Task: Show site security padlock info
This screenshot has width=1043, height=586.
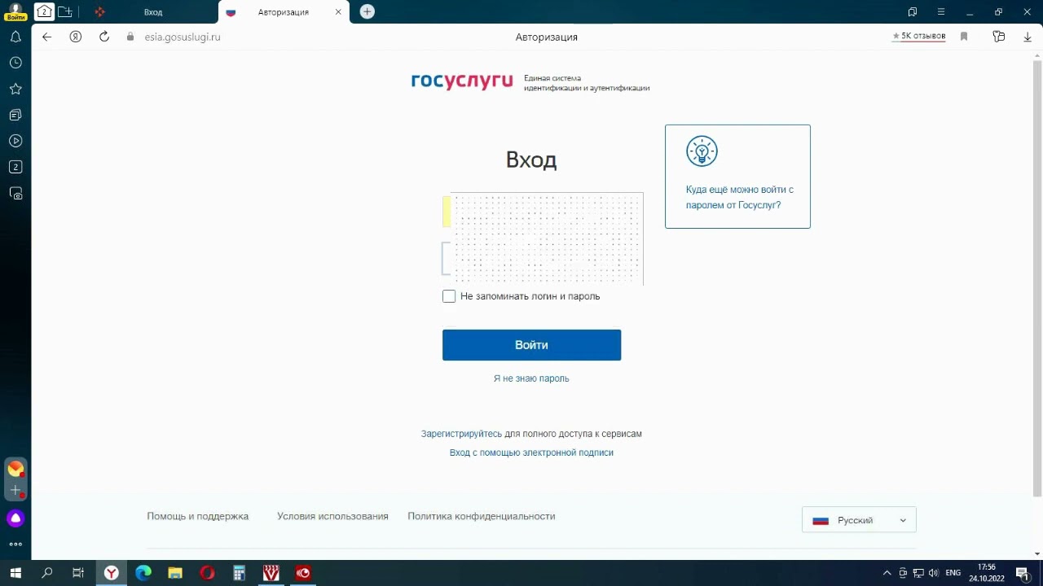Action: (x=130, y=37)
